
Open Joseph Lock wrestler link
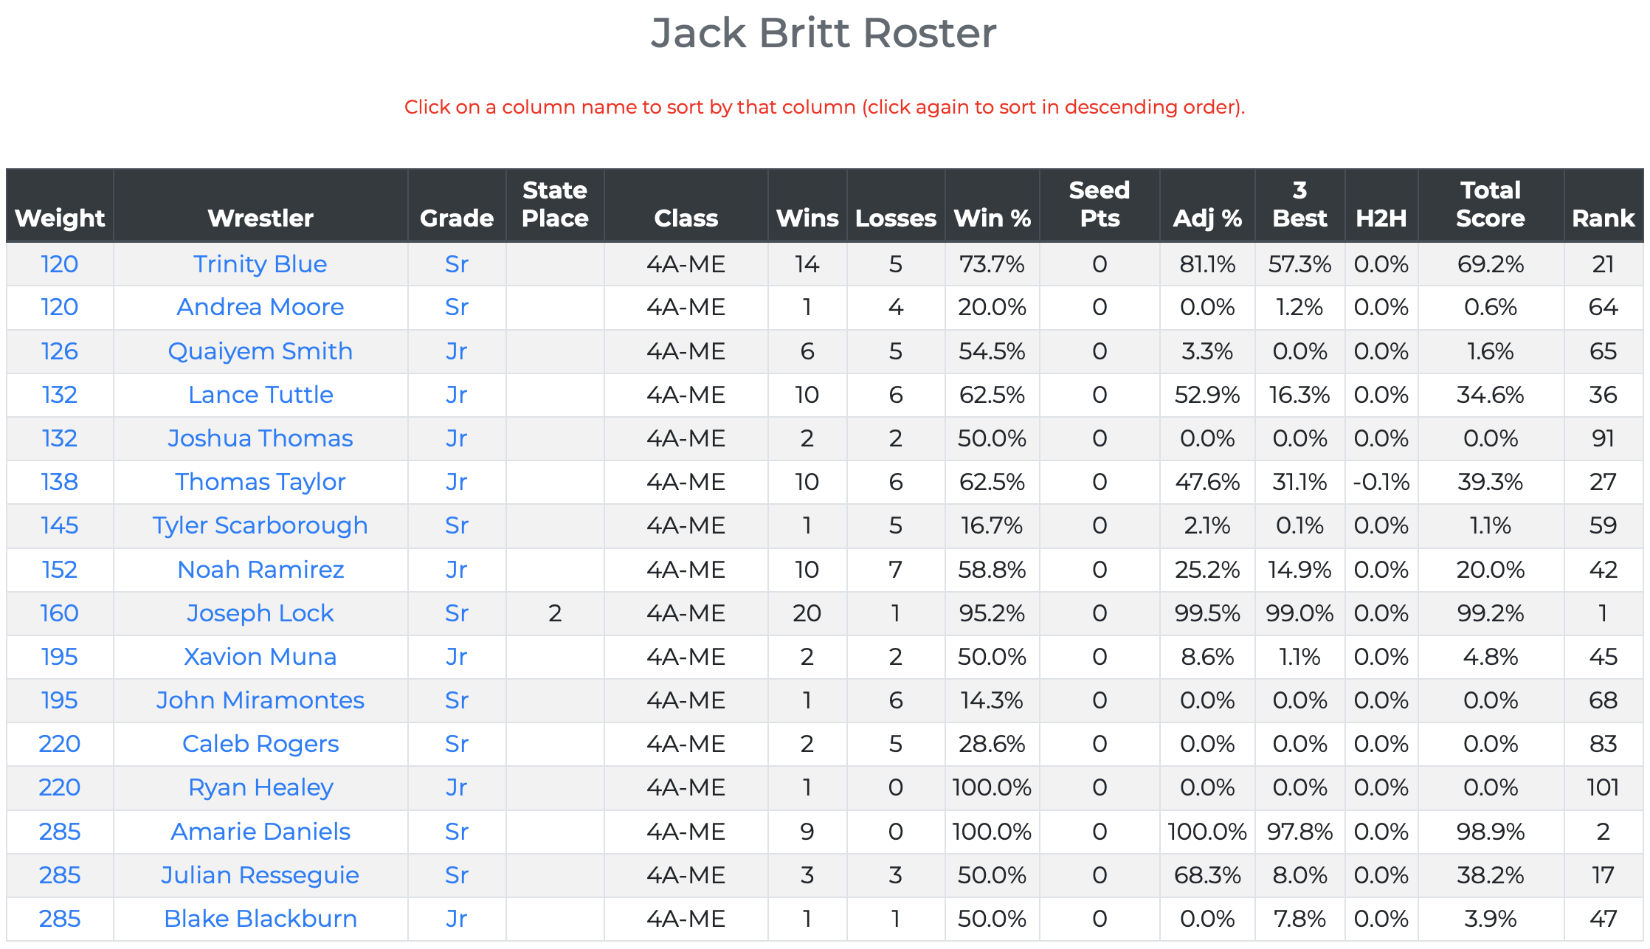[x=260, y=613]
